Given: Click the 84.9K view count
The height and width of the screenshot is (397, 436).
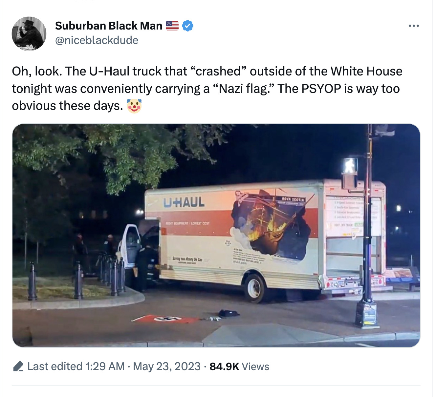Looking at the screenshot, I should coord(224,366).
